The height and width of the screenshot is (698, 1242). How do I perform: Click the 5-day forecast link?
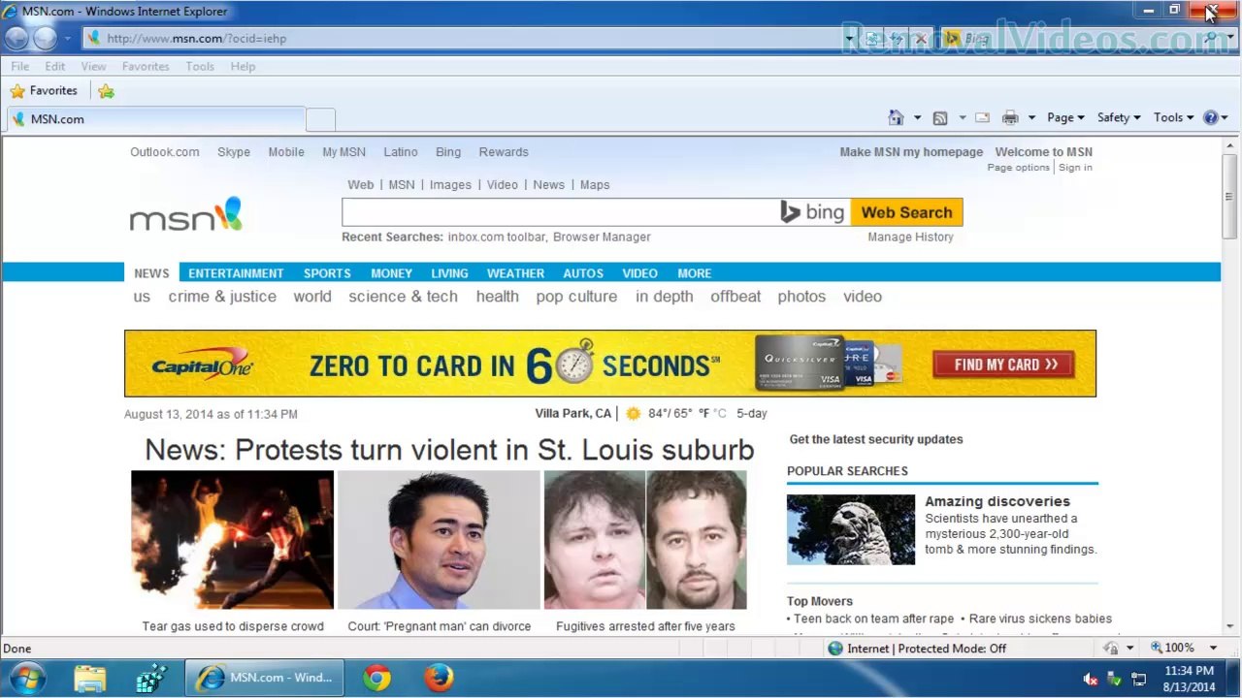(x=751, y=414)
